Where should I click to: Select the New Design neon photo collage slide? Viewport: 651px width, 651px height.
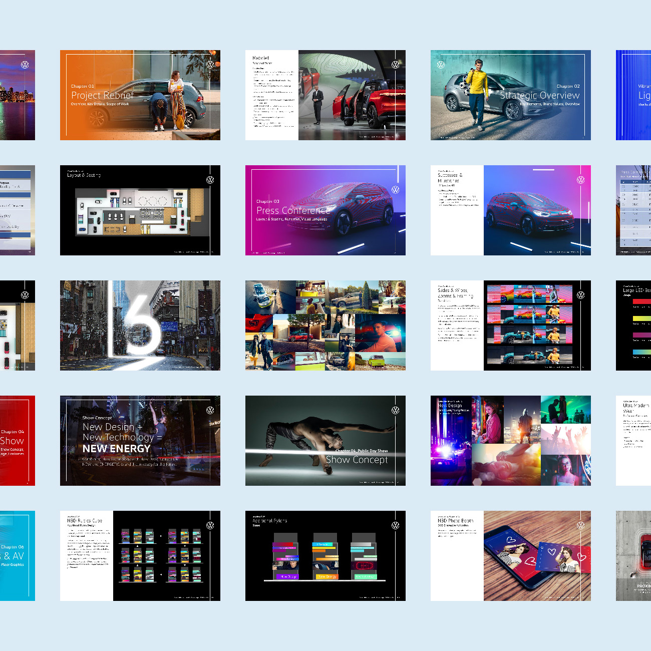(x=511, y=441)
